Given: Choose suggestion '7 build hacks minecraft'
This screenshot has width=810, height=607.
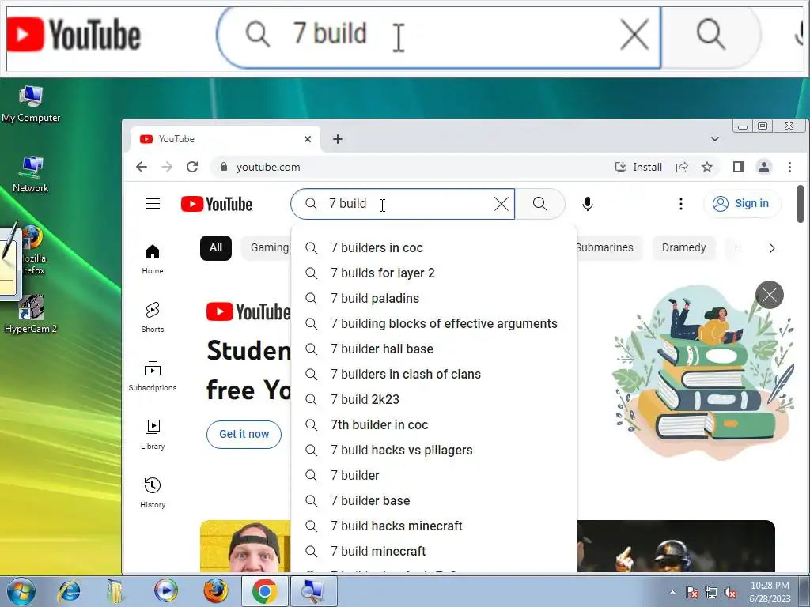Looking at the screenshot, I should tap(434, 526).
